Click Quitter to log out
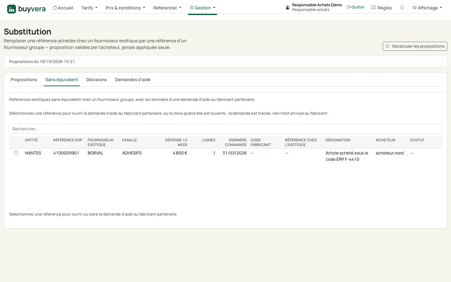Viewport: 451px width, 282px height. (355, 7)
